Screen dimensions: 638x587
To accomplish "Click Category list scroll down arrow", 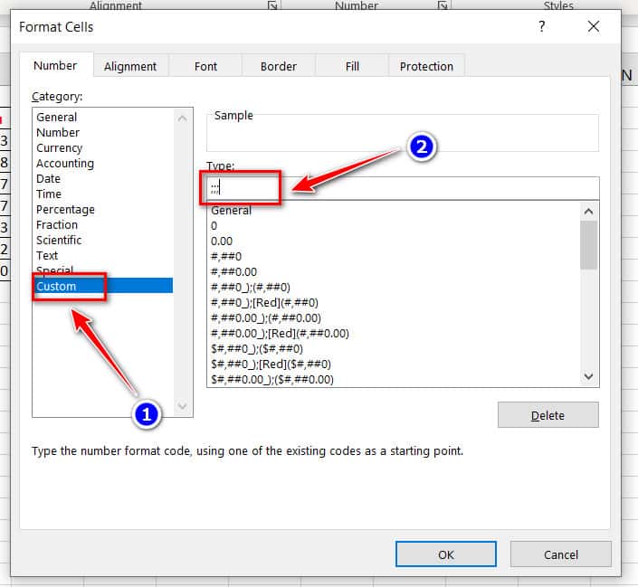I will click(182, 406).
